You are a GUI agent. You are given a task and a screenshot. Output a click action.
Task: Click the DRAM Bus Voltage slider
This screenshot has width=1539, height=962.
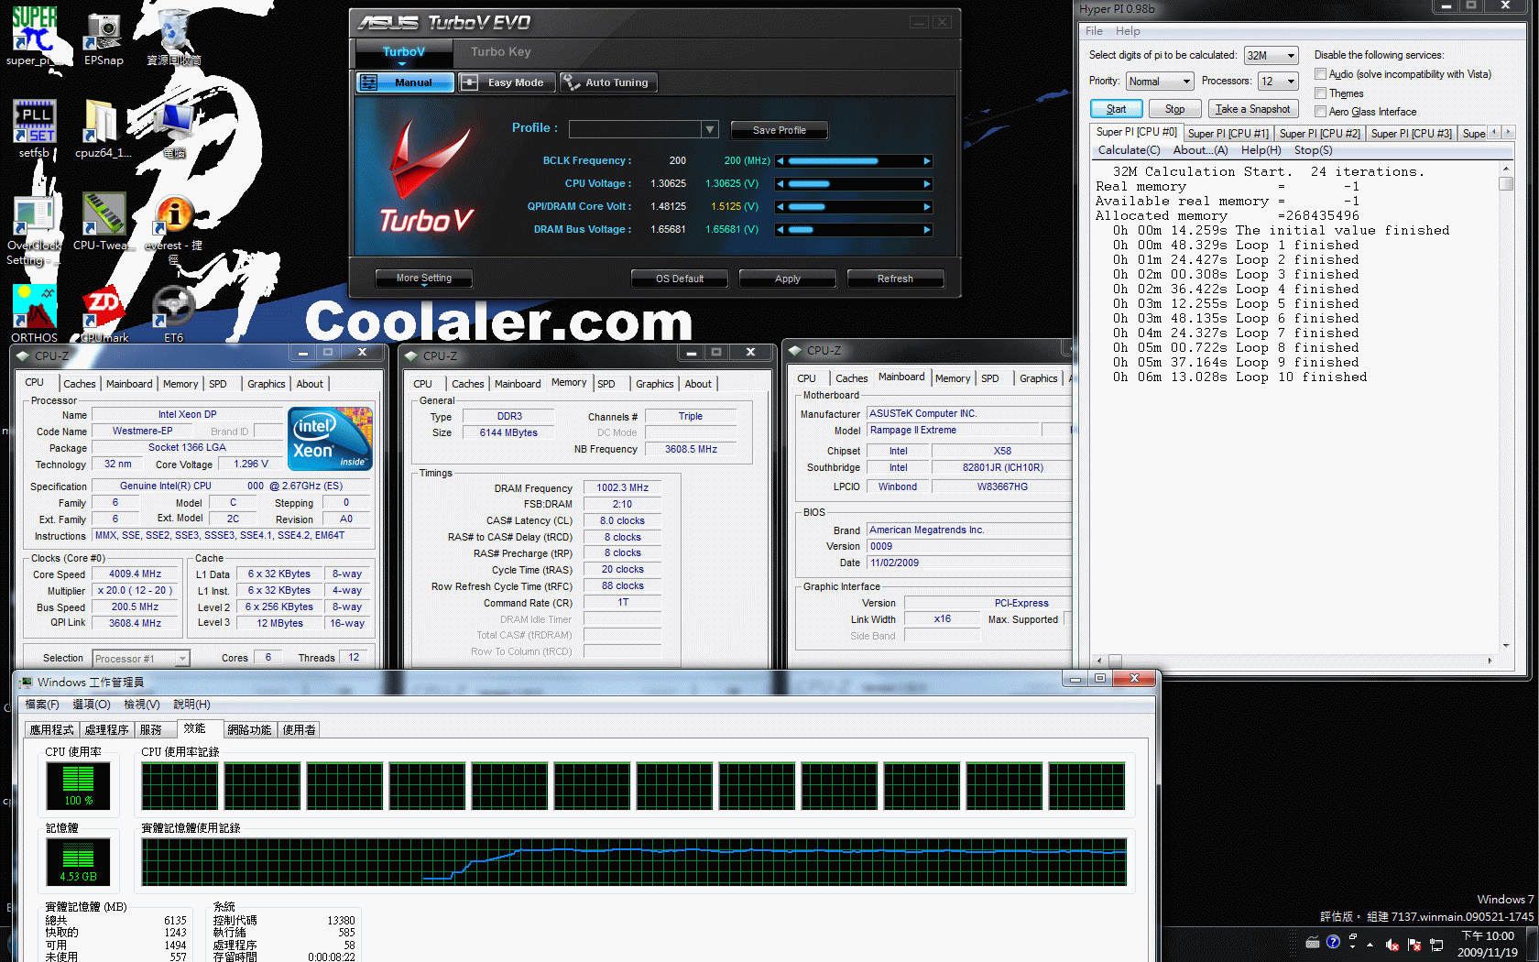(854, 230)
